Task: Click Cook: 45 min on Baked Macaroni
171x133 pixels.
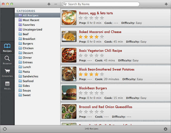Action: pyautogui.click(x=114, y=42)
